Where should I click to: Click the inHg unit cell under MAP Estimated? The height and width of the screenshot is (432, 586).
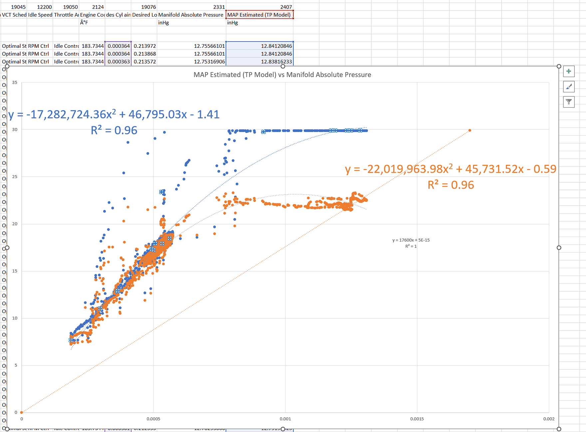[259, 23]
